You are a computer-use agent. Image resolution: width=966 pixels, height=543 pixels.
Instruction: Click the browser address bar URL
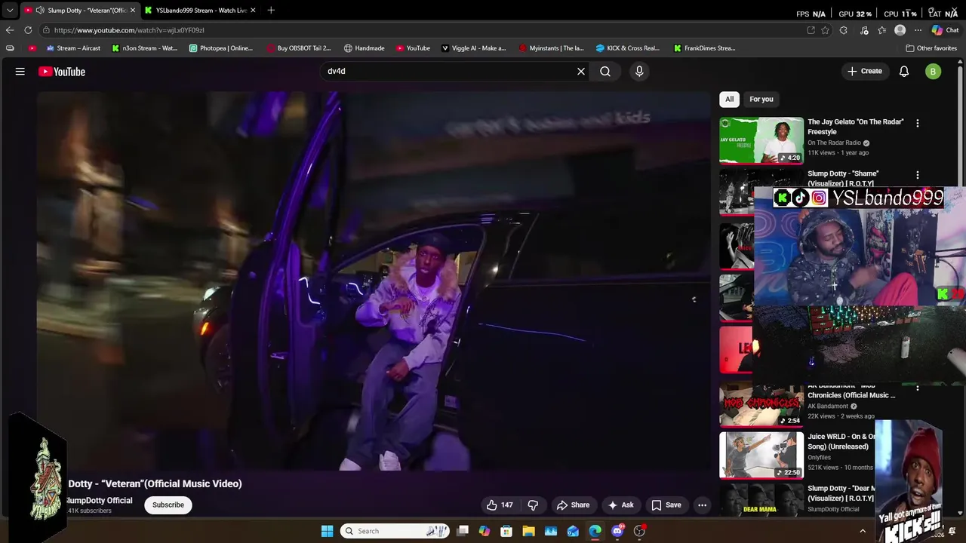tap(129, 30)
